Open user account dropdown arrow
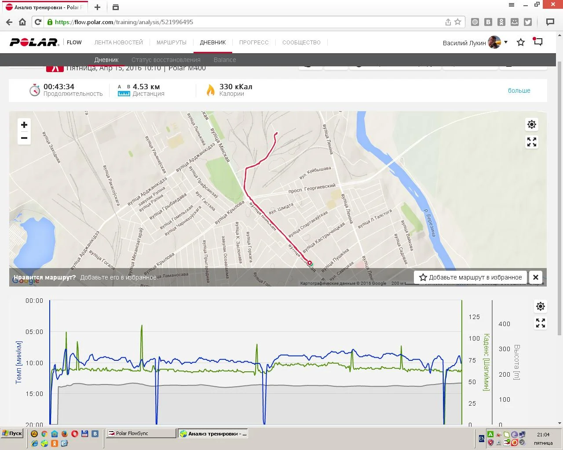This screenshot has width=563, height=450. point(506,42)
